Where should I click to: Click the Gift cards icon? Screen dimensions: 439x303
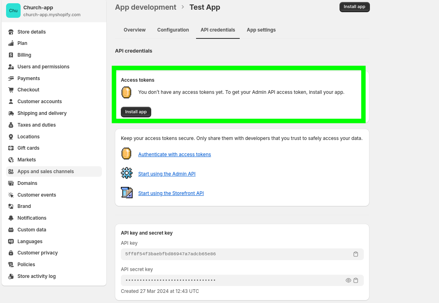click(x=11, y=148)
